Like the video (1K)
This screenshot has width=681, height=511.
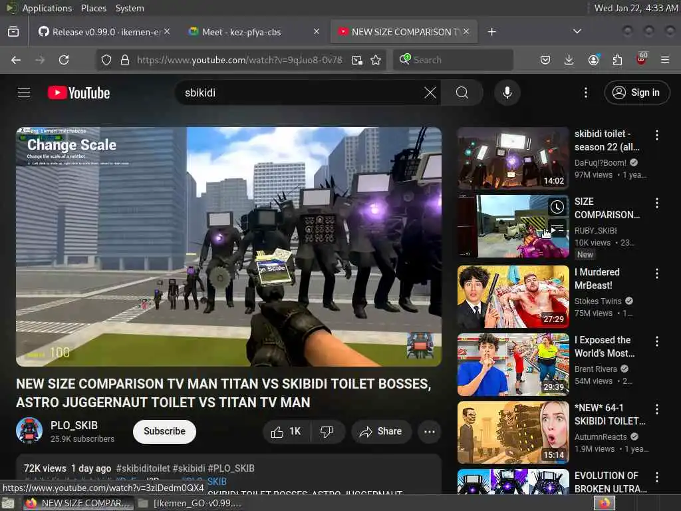pyautogui.click(x=286, y=431)
